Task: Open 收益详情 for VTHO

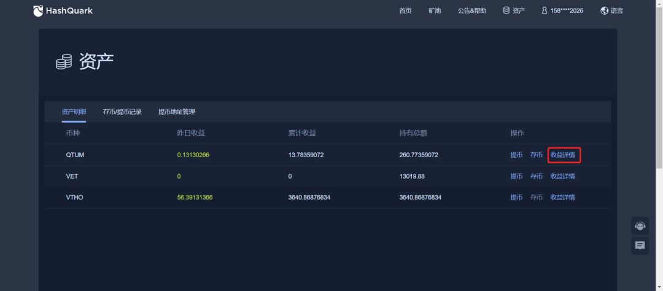Action: (x=563, y=198)
